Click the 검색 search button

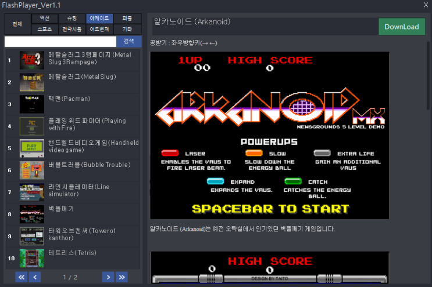point(128,42)
